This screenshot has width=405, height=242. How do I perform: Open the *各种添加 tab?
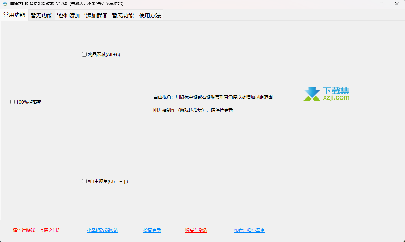[x=69, y=16]
